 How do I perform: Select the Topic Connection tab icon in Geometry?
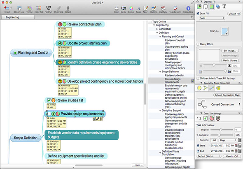click(x=212, y=88)
